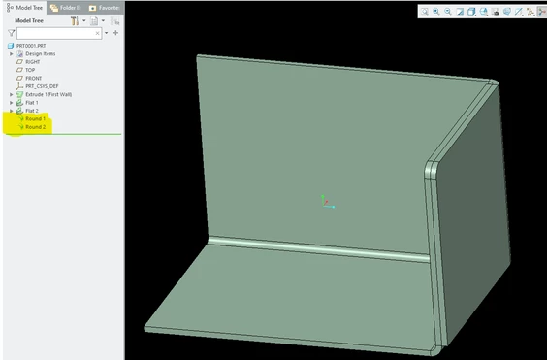Click the Model Tree filter funnel icon
The image size is (547, 360).
tap(12, 33)
